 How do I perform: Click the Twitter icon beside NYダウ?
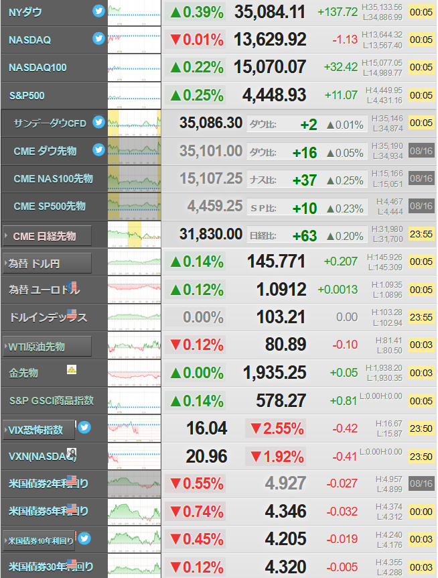point(98,11)
